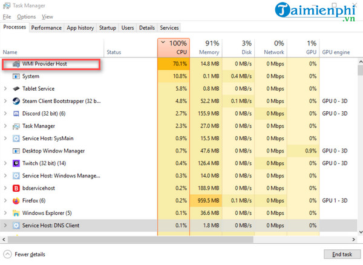Click the 0.4 MB/s disk cell
Viewport: 363px width, 265px height.
click(238, 76)
